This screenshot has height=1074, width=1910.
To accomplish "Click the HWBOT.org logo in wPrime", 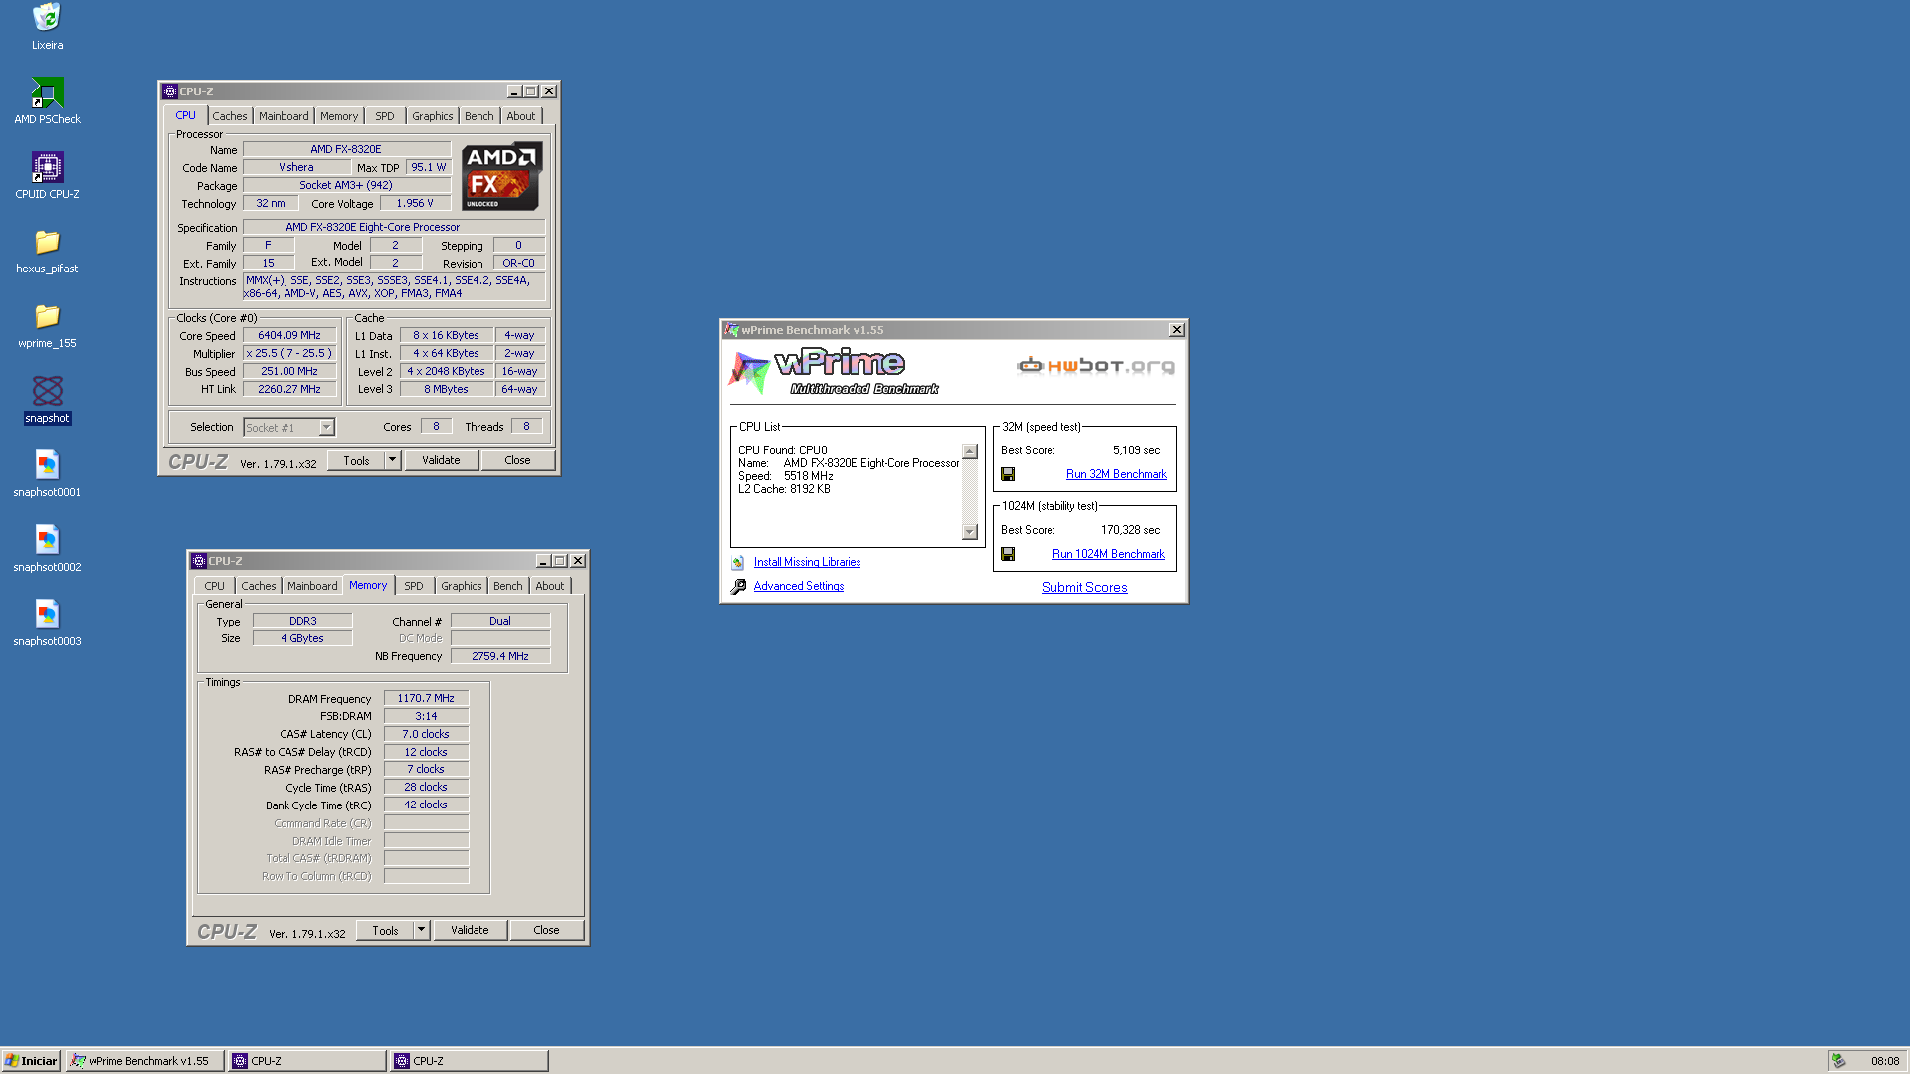I will 1095,366.
